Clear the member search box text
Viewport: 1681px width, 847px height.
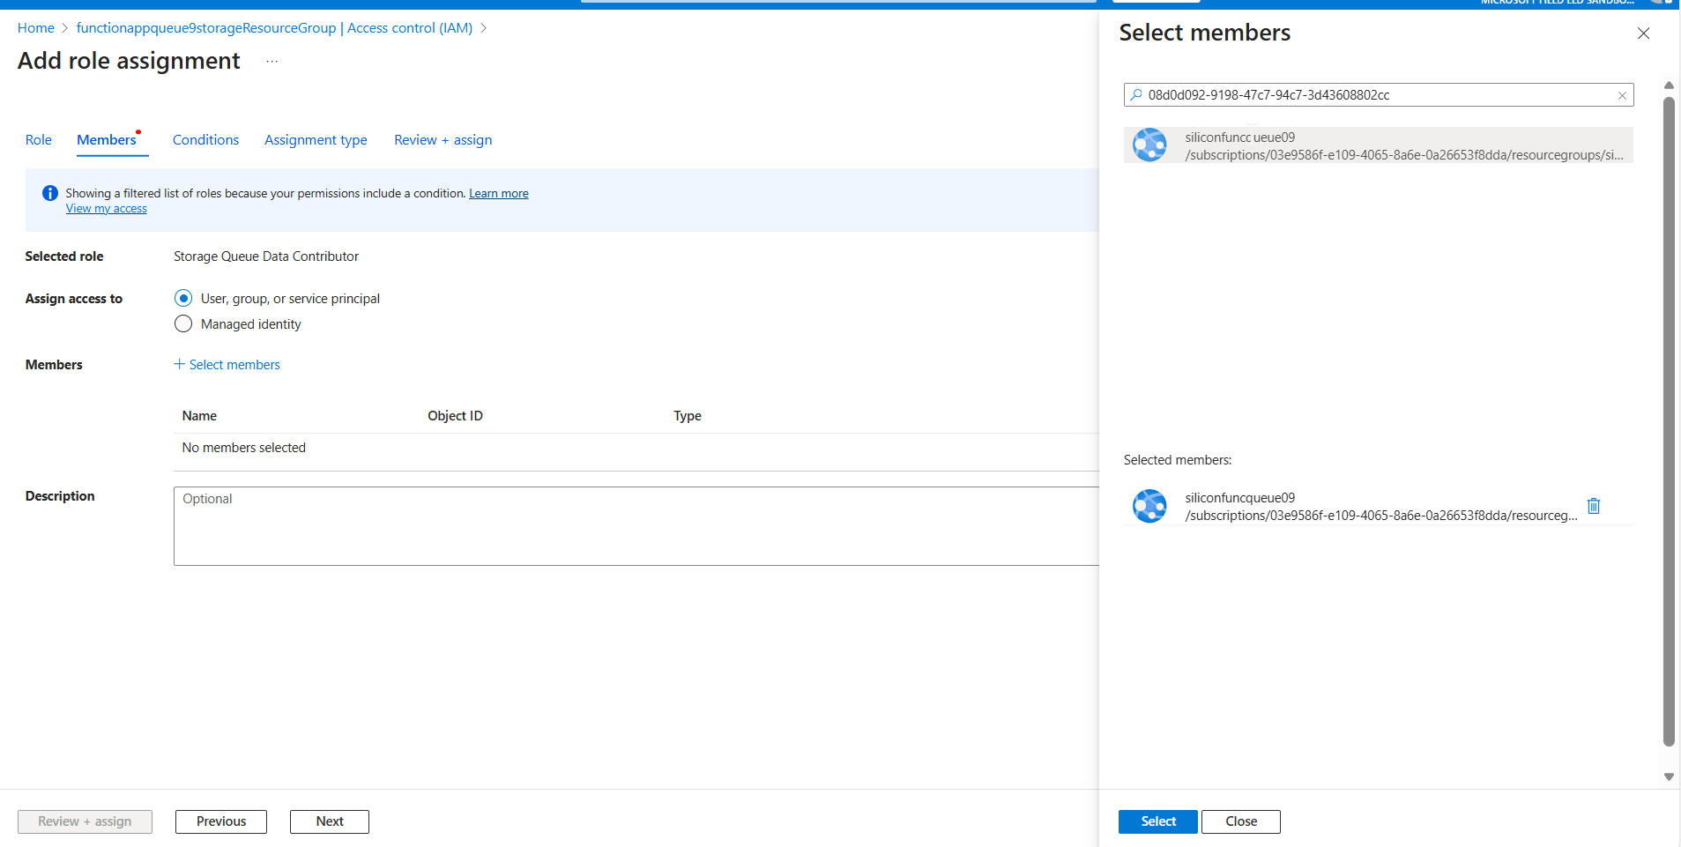click(1622, 95)
